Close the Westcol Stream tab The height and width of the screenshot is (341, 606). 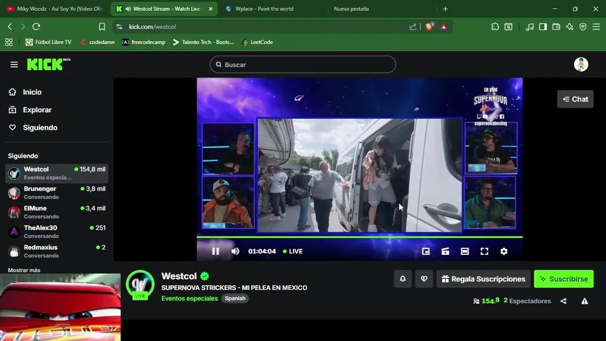[211, 9]
